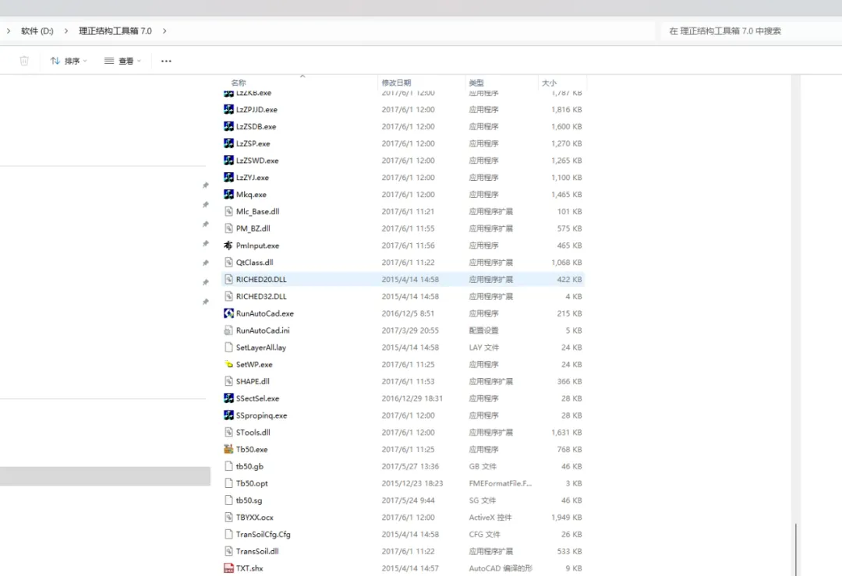Select the highlighted item in navigation pane
Viewport: 842px width, 576px height.
click(x=105, y=476)
